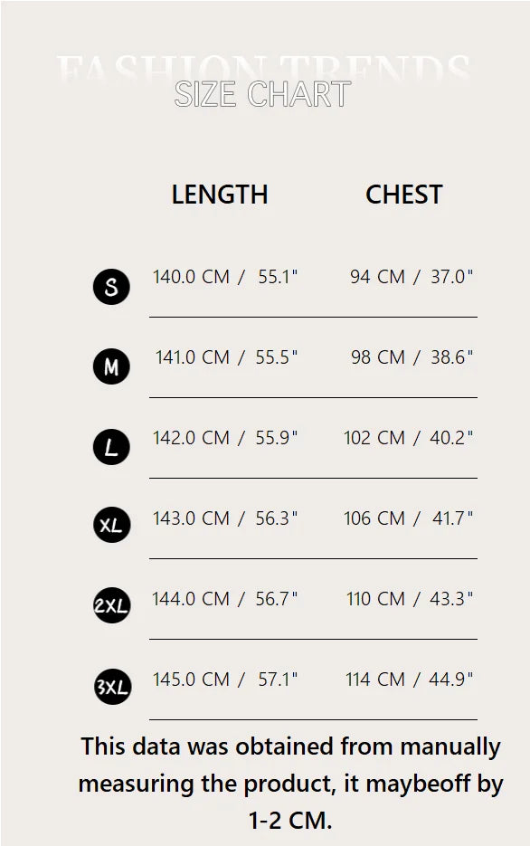Click the 114 CM / 44.9" chest value

click(409, 680)
